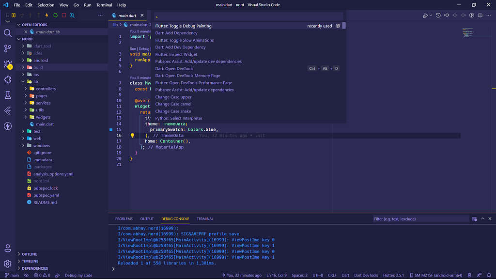This screenshot has height=279, width=496.
Task: Open the lightning bolt activity icon
Action: (8, 126)
